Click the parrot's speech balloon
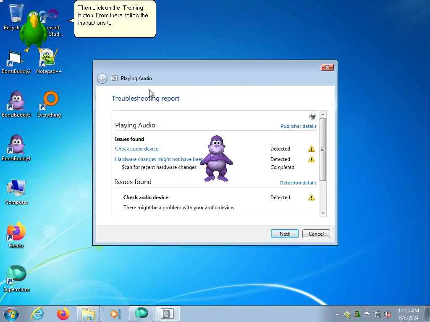The image size is (430, 322). tap(115, 19)
